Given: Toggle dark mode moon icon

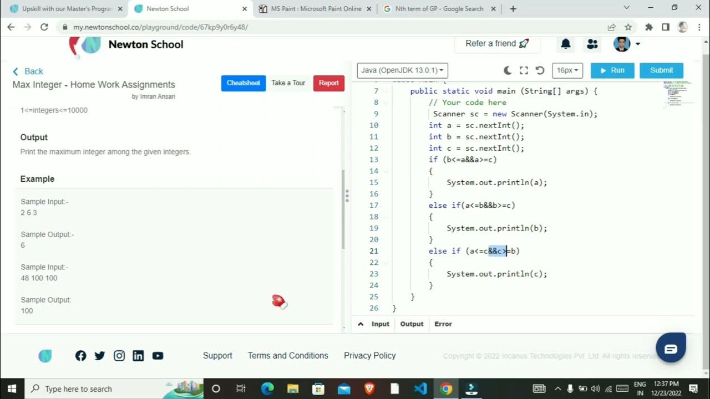Looking at the screenshot, I should pyautogui.click(x=508, y=70).
